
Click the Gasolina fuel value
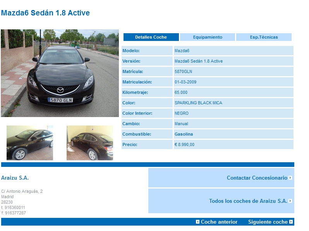[184, 134]
